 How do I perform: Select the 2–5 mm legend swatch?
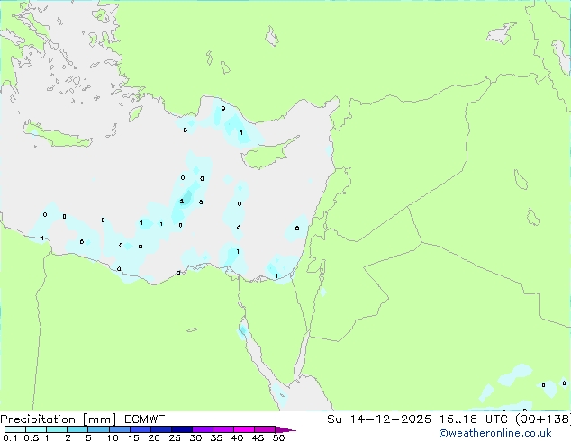click(x=77, y=429)
